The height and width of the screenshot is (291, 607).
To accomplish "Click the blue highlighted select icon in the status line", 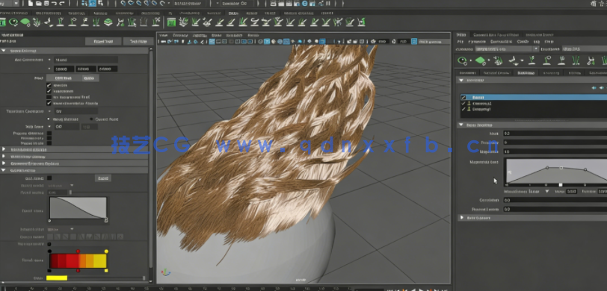I will click(x=93, y=4).
